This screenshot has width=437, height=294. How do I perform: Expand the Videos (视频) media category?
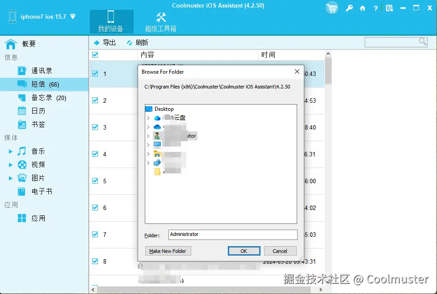pyautogui.click(x=12, y=164)
